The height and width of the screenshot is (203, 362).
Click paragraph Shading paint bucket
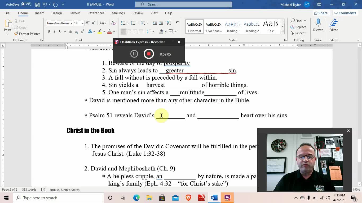(x=161, y=31)
